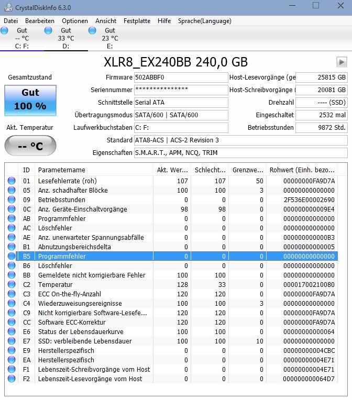Click the next disk arrow button

coord(342,62)
